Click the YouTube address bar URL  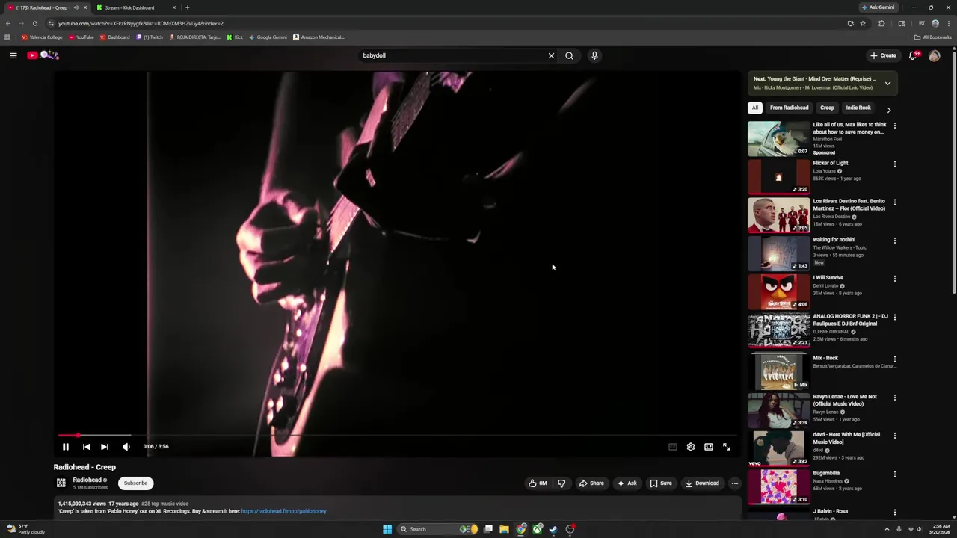141,23
